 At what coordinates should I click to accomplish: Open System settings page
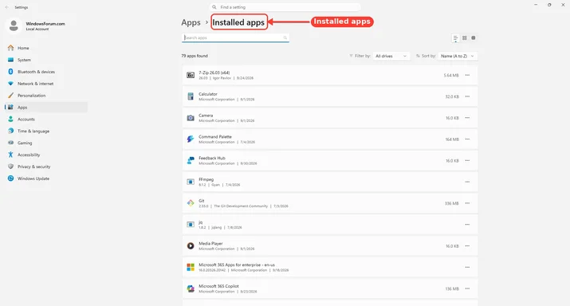pos(46,60)
